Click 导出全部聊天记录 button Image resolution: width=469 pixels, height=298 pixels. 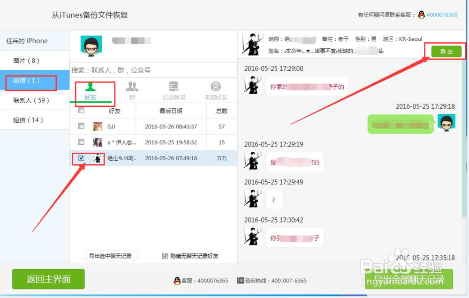[x=409, y=279]
